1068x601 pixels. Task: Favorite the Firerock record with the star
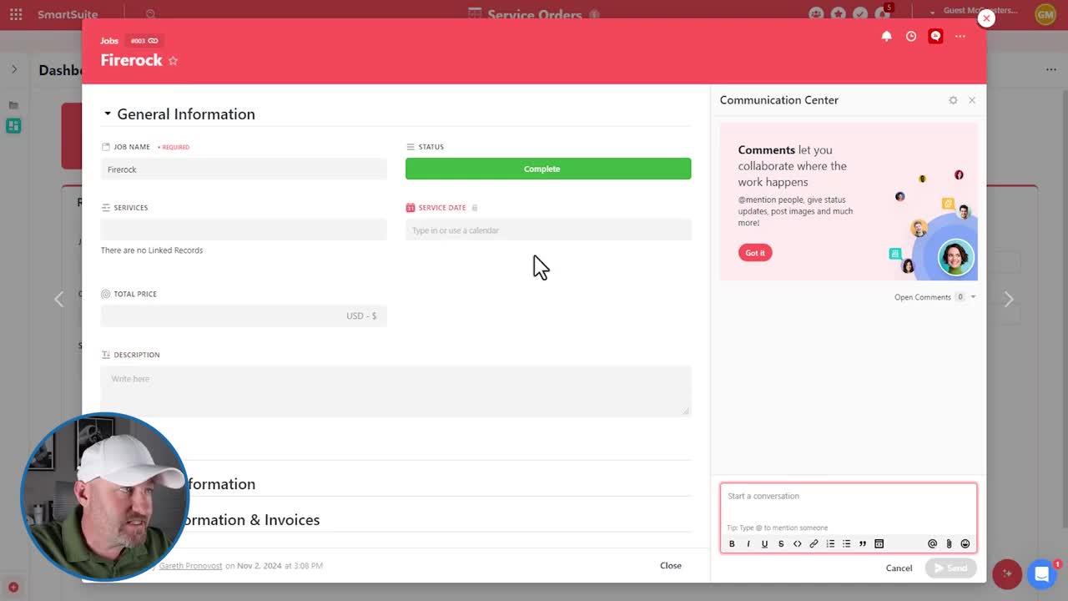click(174, 61)
